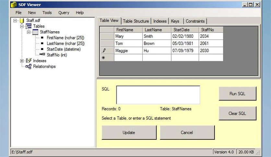Click the cell containing Hu
Image resolution: width=271 pixels, height=157 pixels.
point(157,51)
